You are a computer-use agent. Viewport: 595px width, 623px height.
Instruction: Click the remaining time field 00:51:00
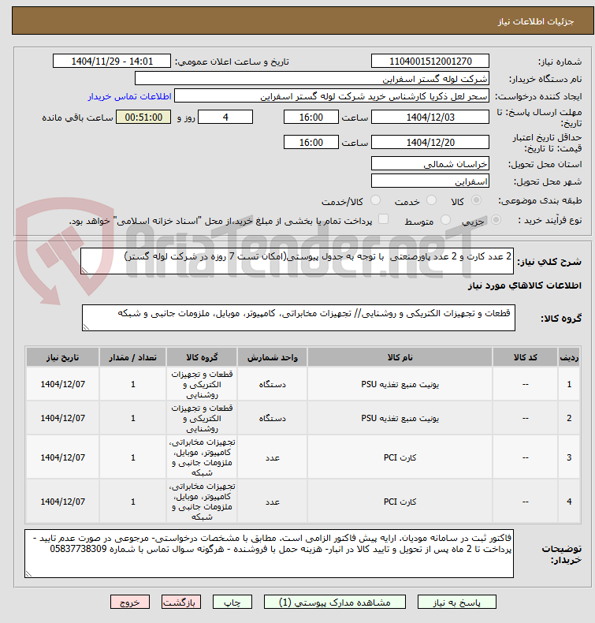click(143, 118)
